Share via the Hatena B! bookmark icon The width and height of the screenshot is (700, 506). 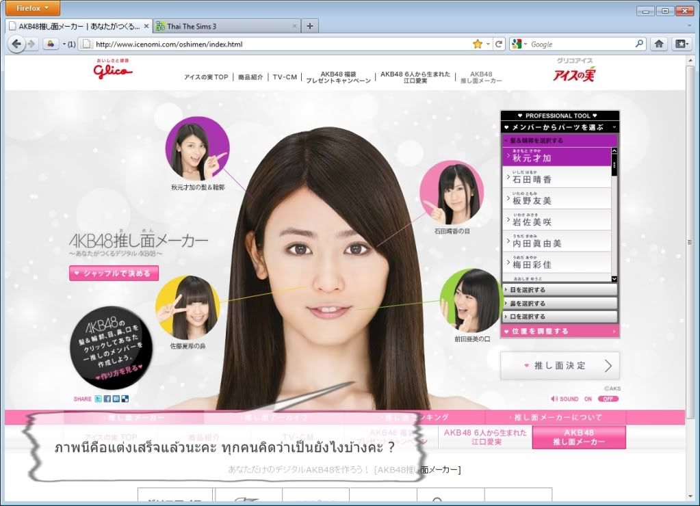coord(116,399)
